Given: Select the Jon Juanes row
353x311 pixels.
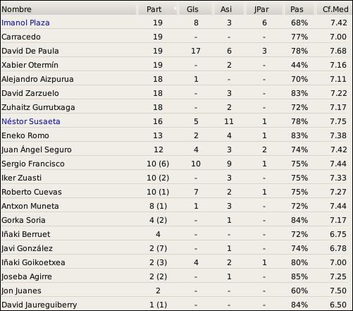Looking at the screenshot, I should (x=176, y=291).
